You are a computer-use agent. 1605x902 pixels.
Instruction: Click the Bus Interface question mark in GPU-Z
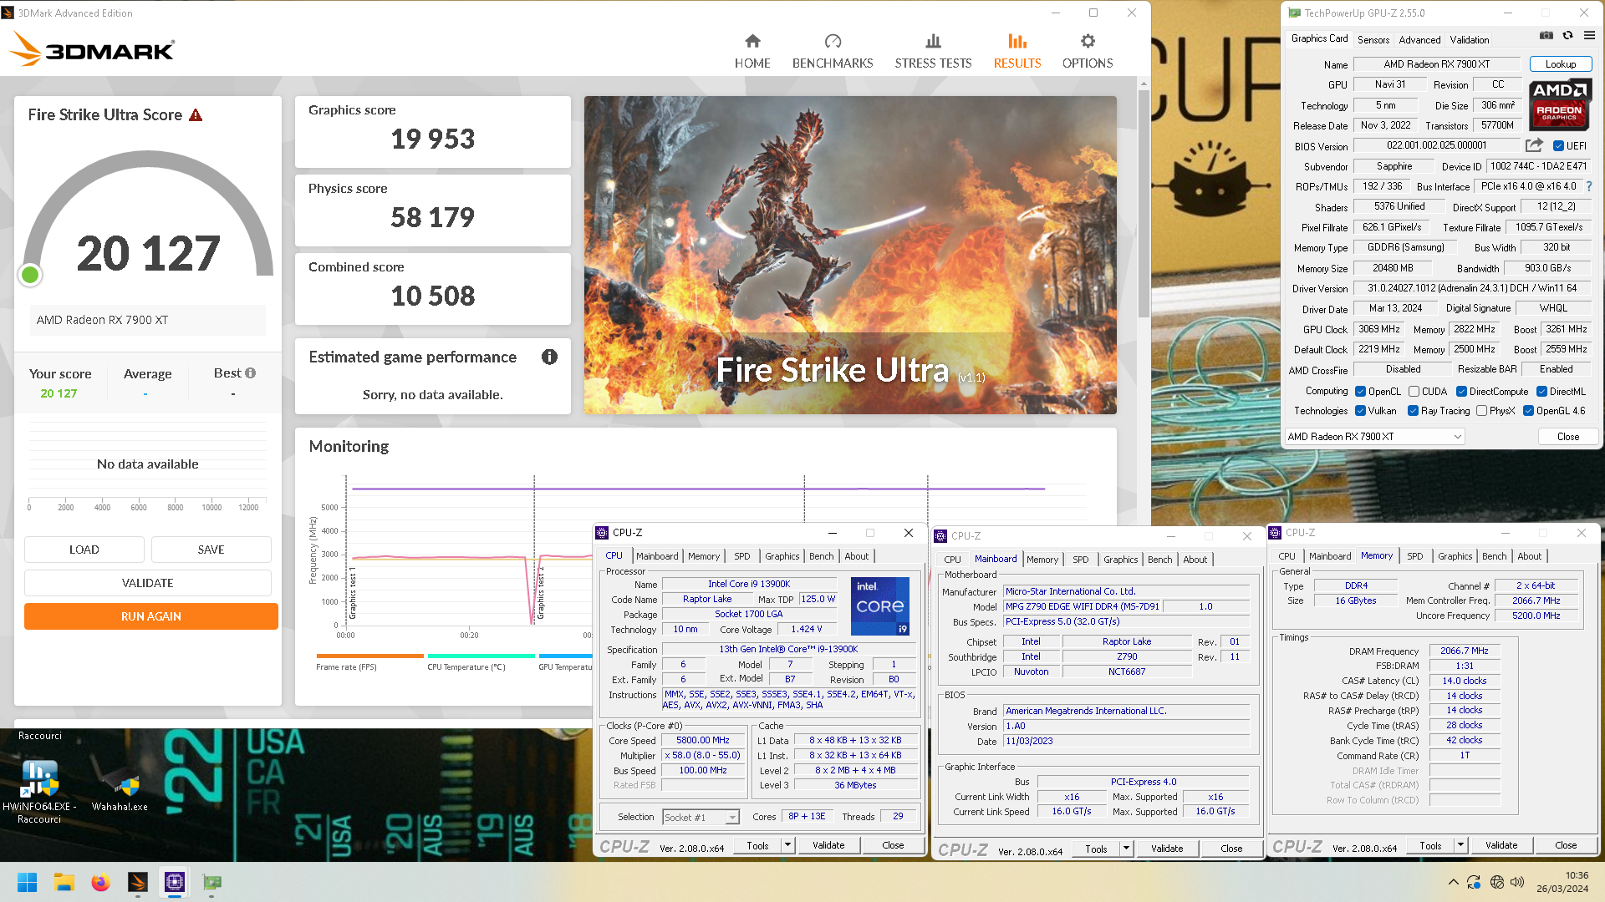pos(1589,186)
